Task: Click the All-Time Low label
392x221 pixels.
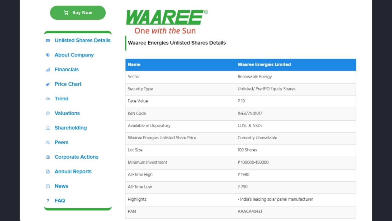Action: pyautogui.click(x=140, y=187)
